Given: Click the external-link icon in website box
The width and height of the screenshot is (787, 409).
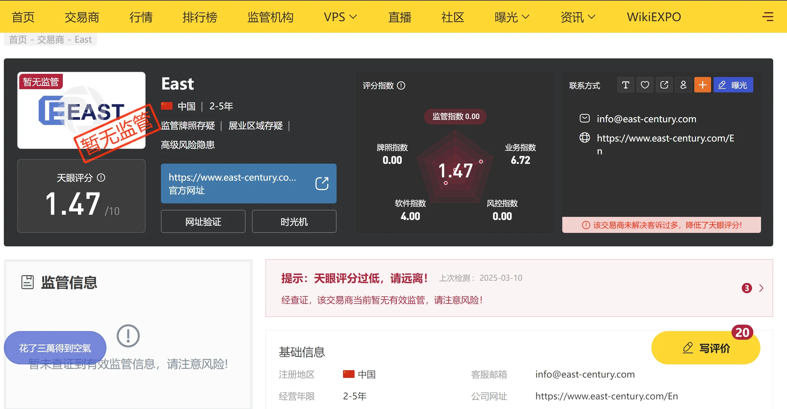Looking at the screenshot, I should (x=322, y=183).
